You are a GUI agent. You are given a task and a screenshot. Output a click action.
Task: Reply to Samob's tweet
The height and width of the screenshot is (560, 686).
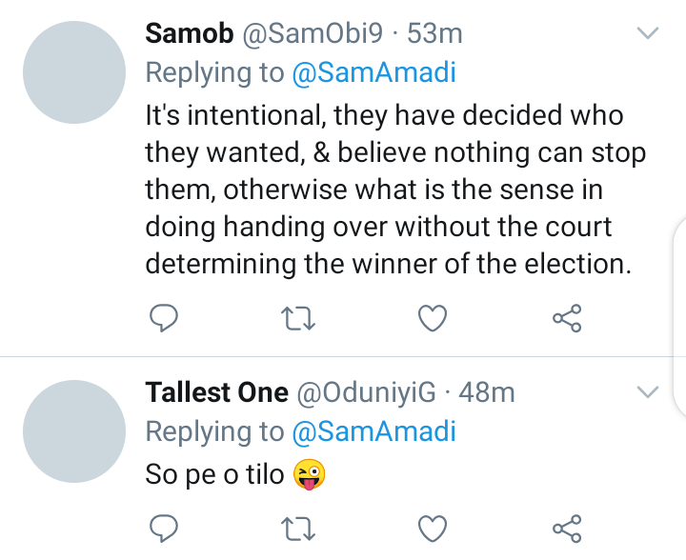[164, 318]
